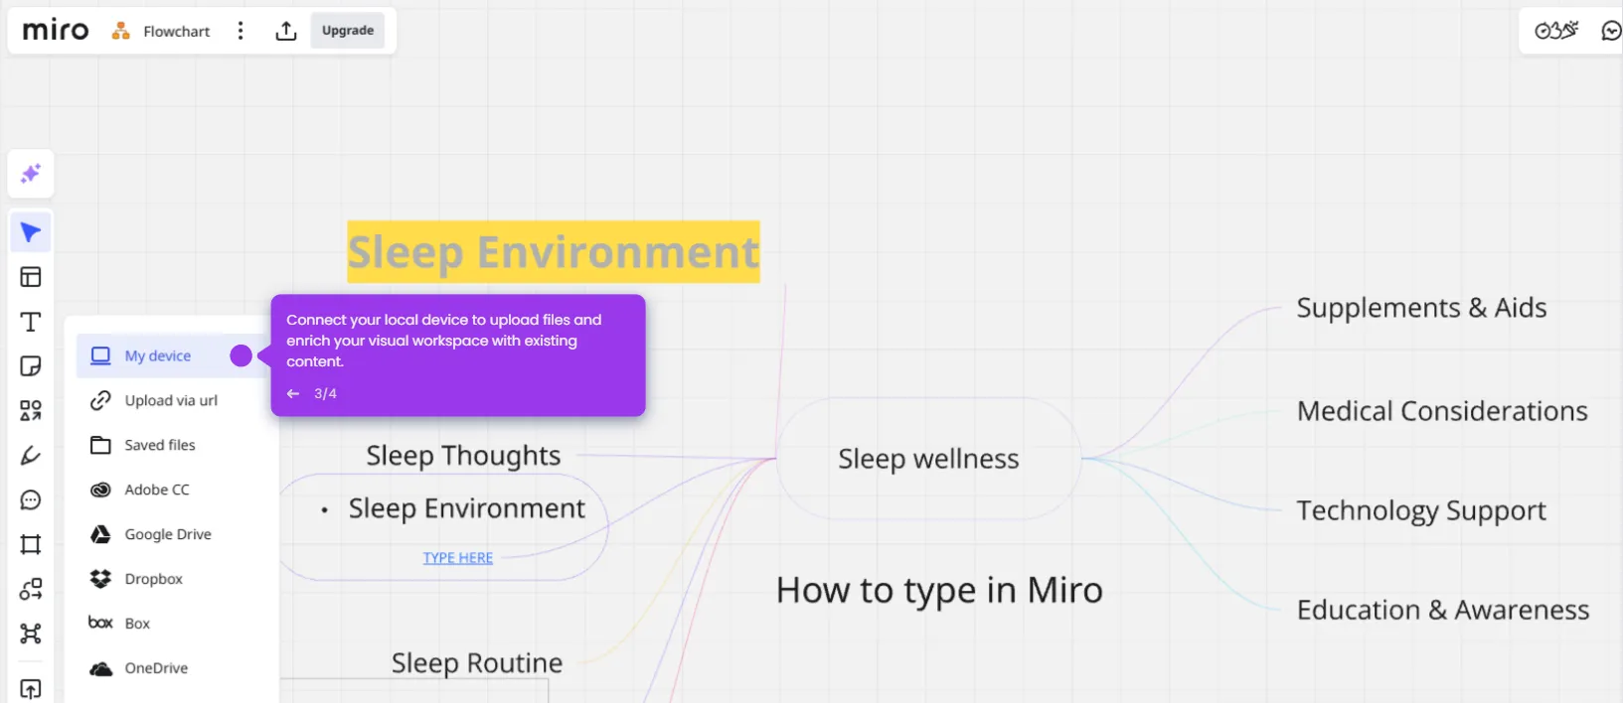Viewport: 1623px width, 703px height.
Task: Click the laptop icon beside My device
Action: tap(100, 355)
